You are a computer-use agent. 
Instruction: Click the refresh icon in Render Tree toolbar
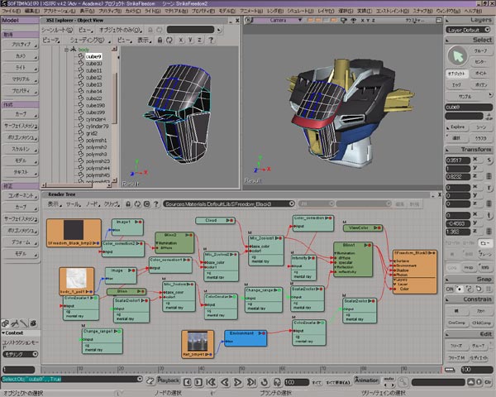(137, 204)
